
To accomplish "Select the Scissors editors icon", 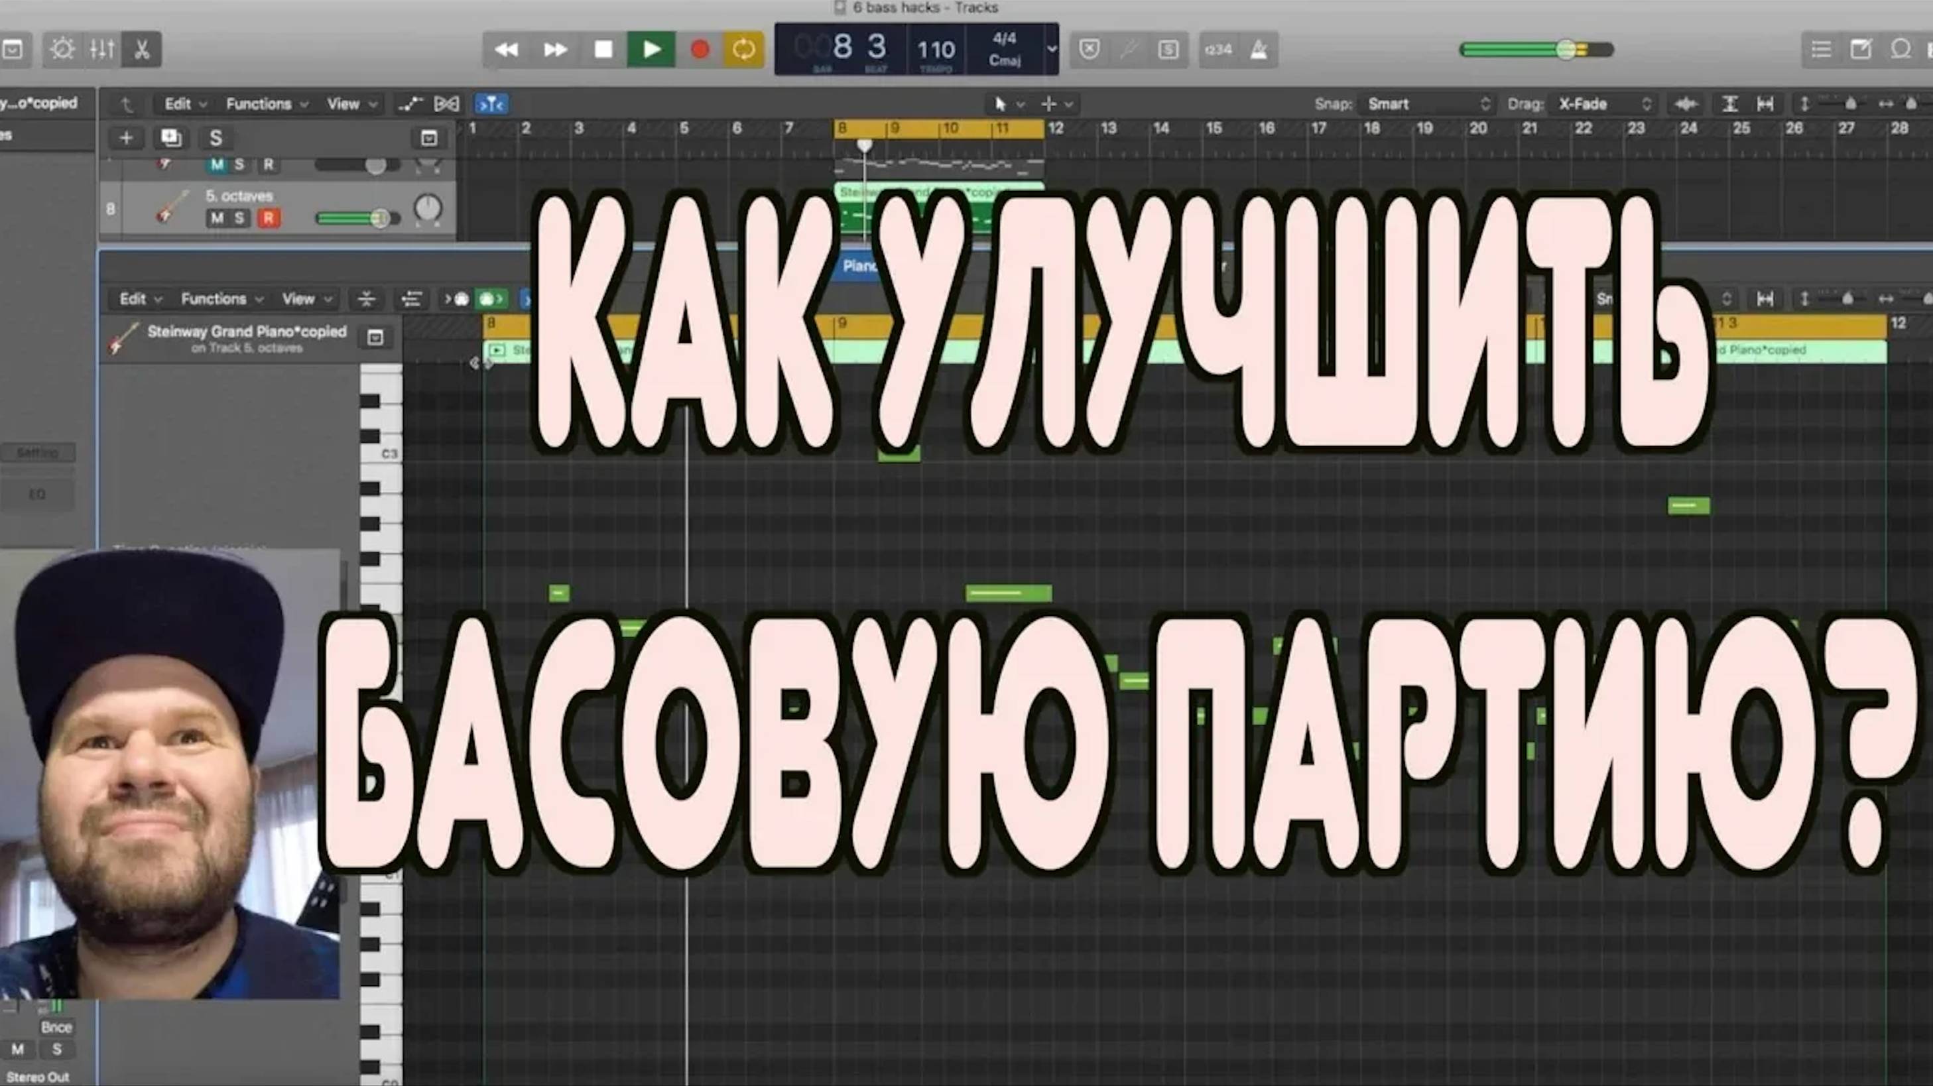I will coord(142,50).
